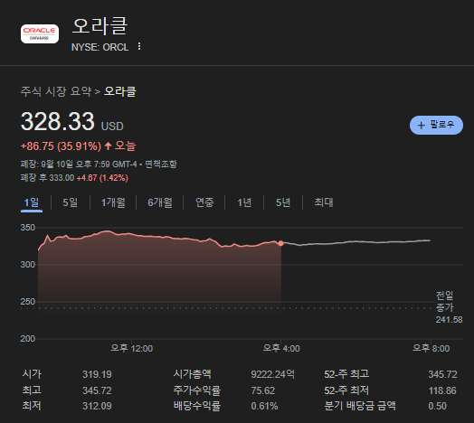Click the 분기 배당금 금액 label
Image resolution: width=474 pixels, height=423 pixels.
point(360,406)
